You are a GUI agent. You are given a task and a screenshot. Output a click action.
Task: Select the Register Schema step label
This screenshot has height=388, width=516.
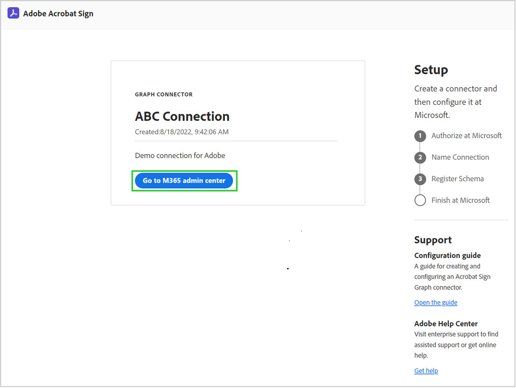(x=458, y=179)
